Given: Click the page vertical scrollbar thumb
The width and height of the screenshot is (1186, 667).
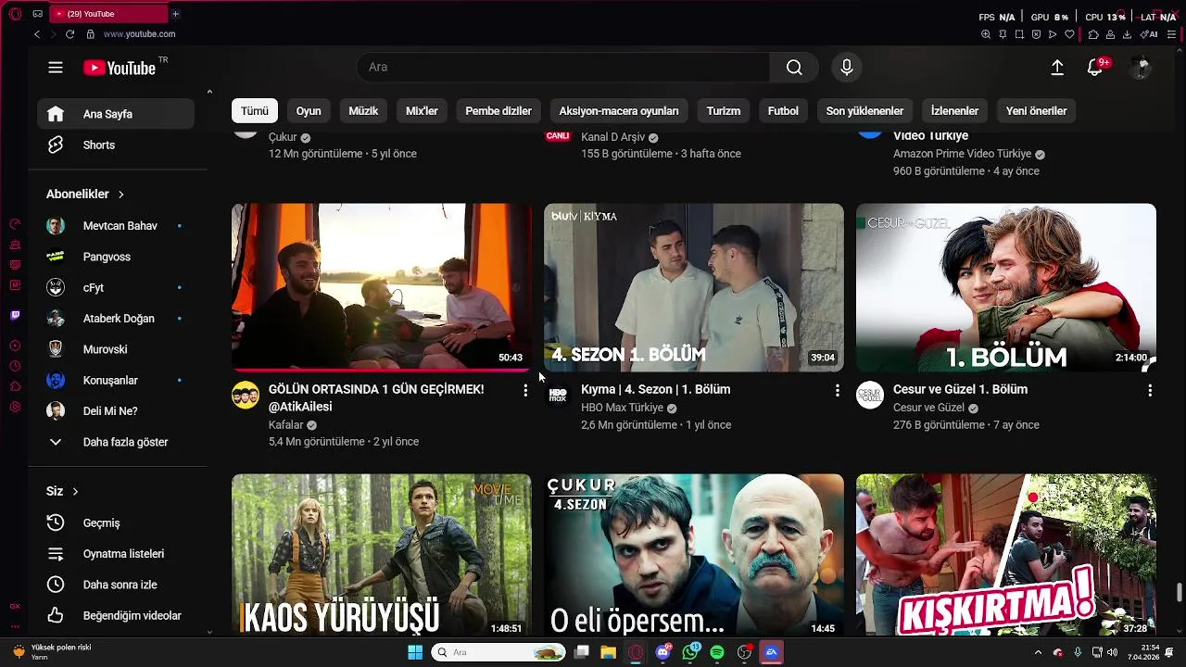Looking at the screenshot, I should pyautogui.click(x=1180, y=592).
